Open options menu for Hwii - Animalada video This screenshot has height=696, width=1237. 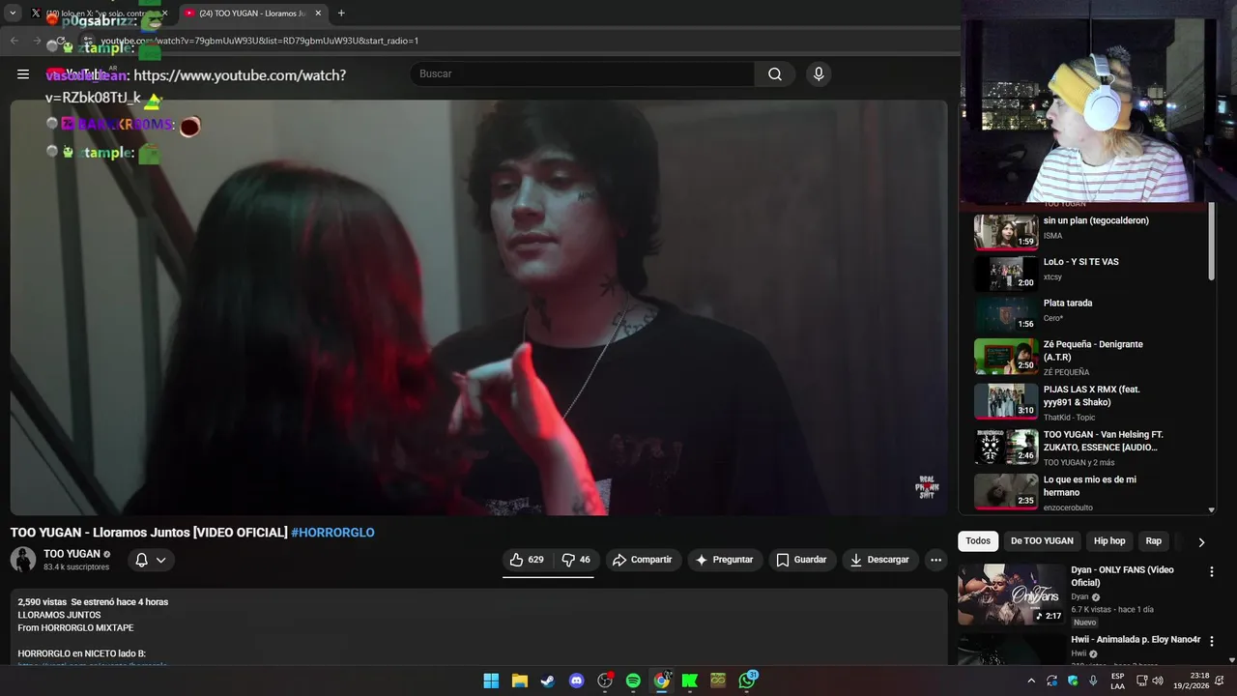1212,641
